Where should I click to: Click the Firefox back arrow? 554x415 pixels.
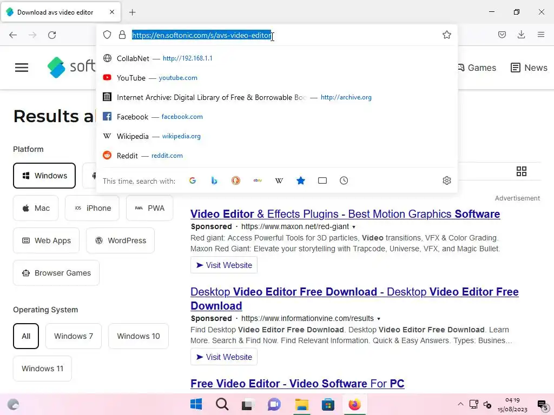[x=13, y=35]
